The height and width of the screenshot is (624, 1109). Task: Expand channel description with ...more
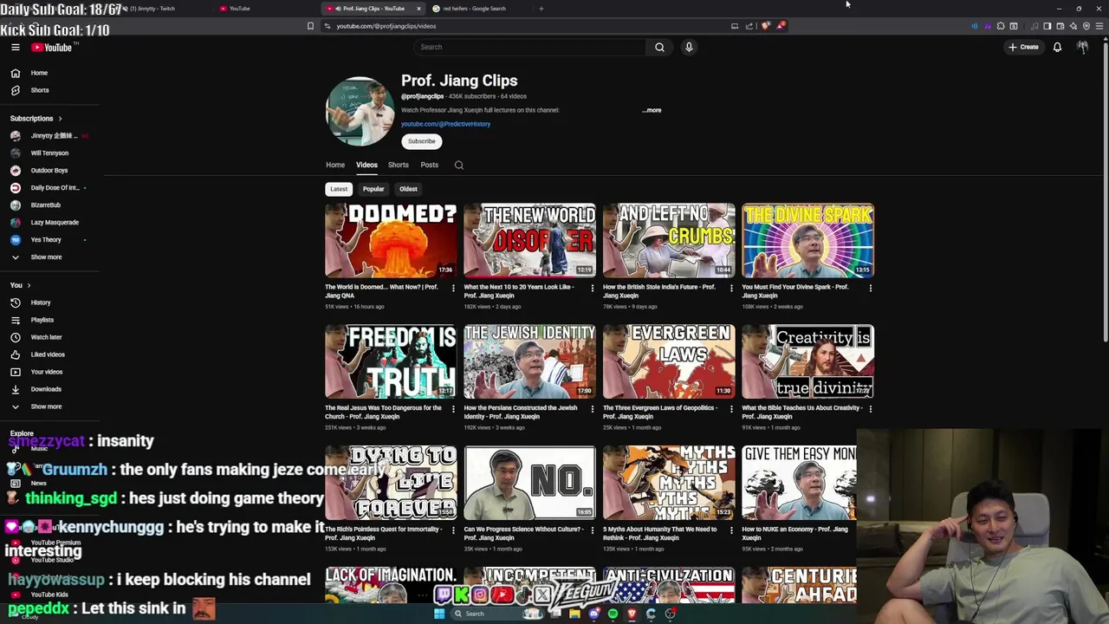pyautogui.click(x=652, y=110)
